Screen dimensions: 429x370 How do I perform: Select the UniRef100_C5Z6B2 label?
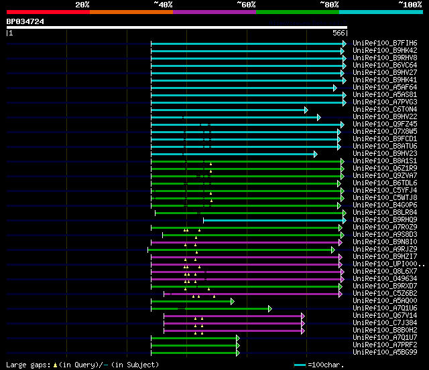point(385,294)
